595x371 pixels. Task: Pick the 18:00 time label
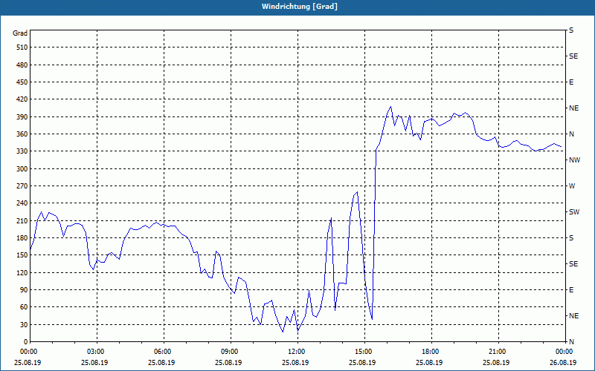coord(431,352)
